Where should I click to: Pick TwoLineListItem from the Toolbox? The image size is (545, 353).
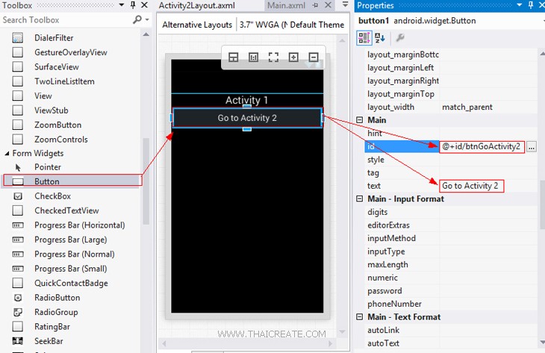pyautogui.click(x=64, y=81)
